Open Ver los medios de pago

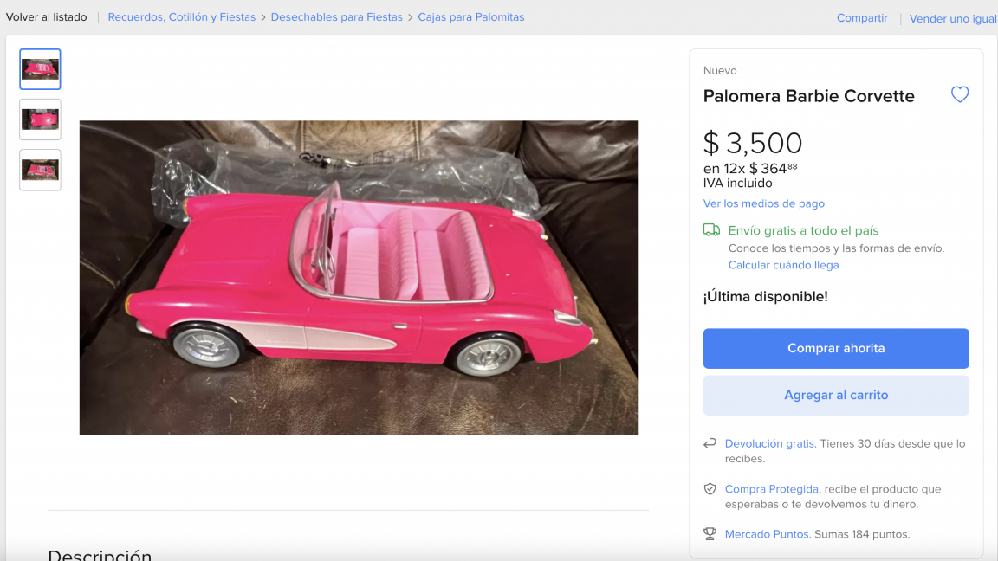pyautogui.click(x=763, y=203)
